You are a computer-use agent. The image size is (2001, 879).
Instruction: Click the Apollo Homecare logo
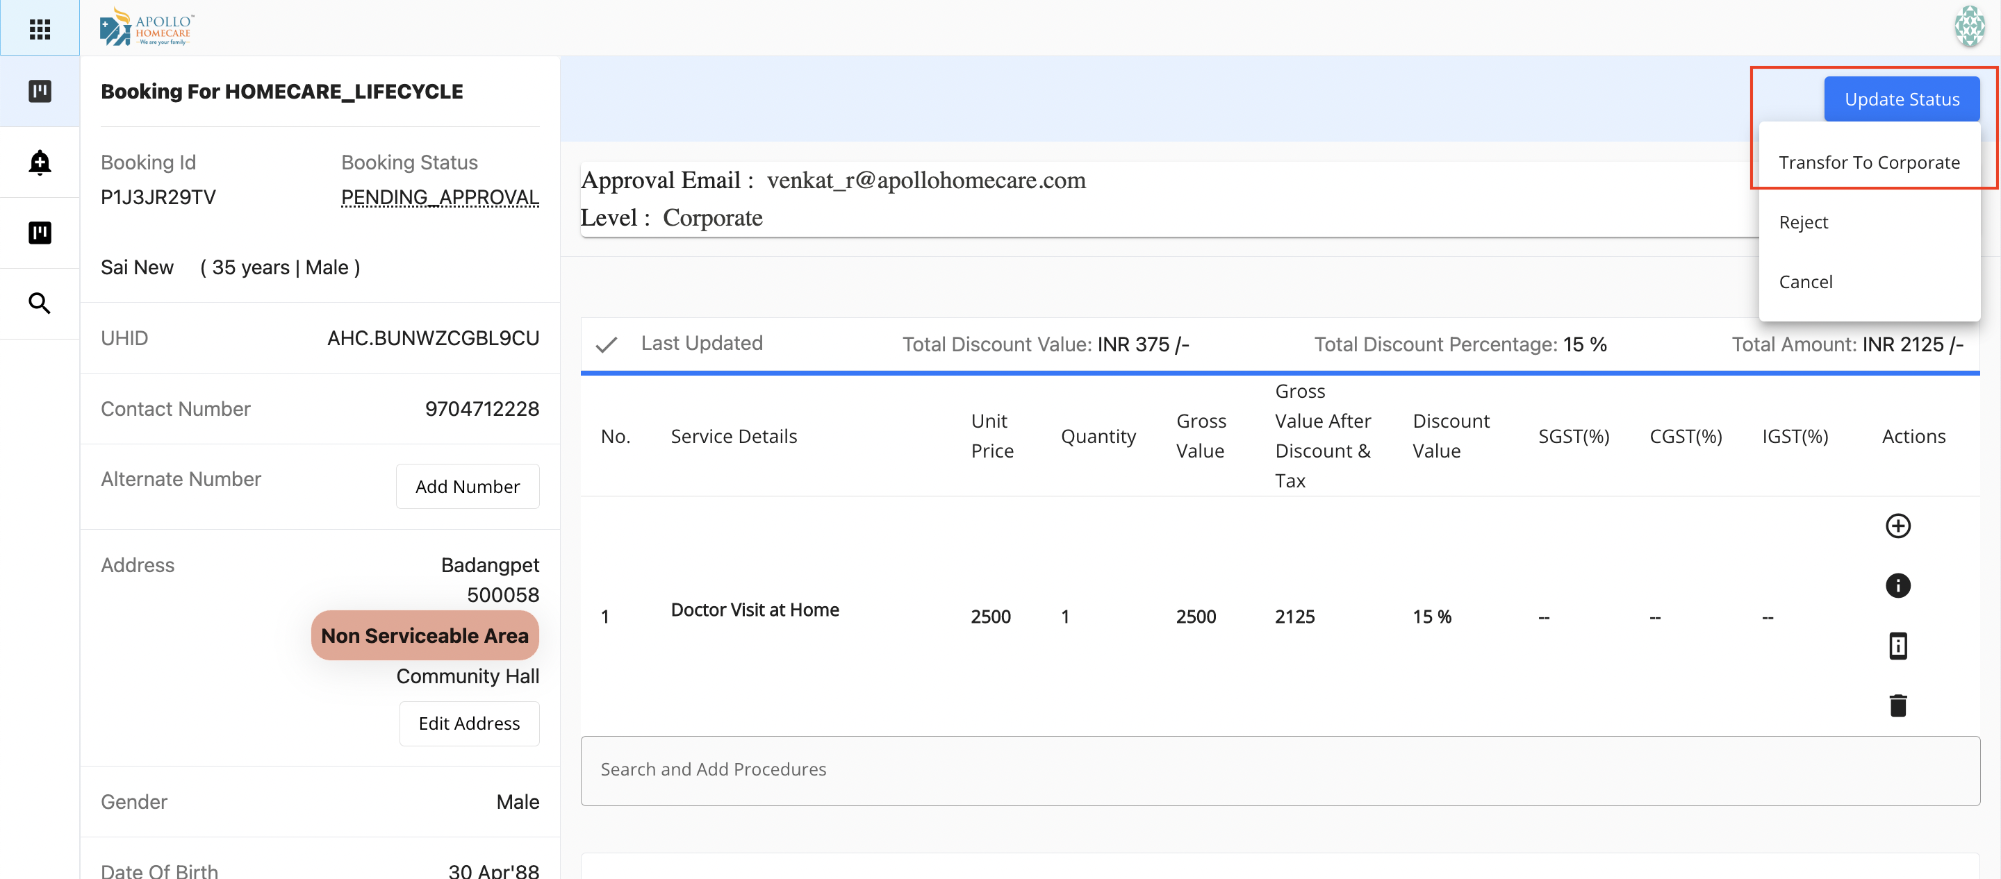[x=147, y=28]
